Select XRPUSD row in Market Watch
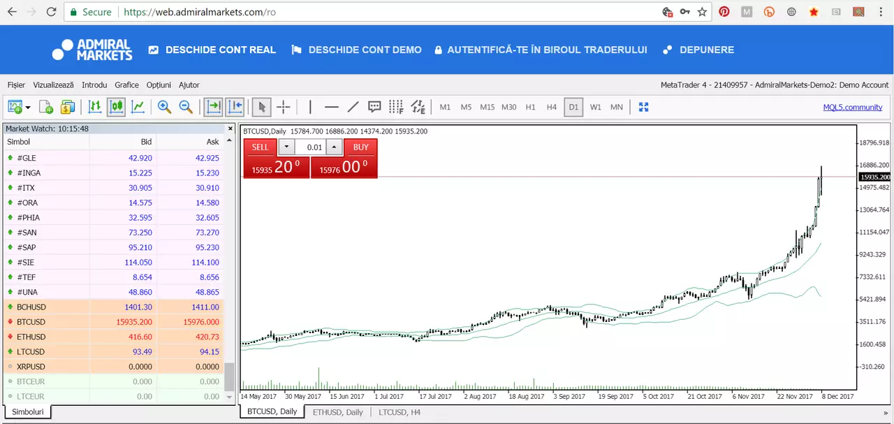This screenshot has height=424, width=894. point(113,367)
